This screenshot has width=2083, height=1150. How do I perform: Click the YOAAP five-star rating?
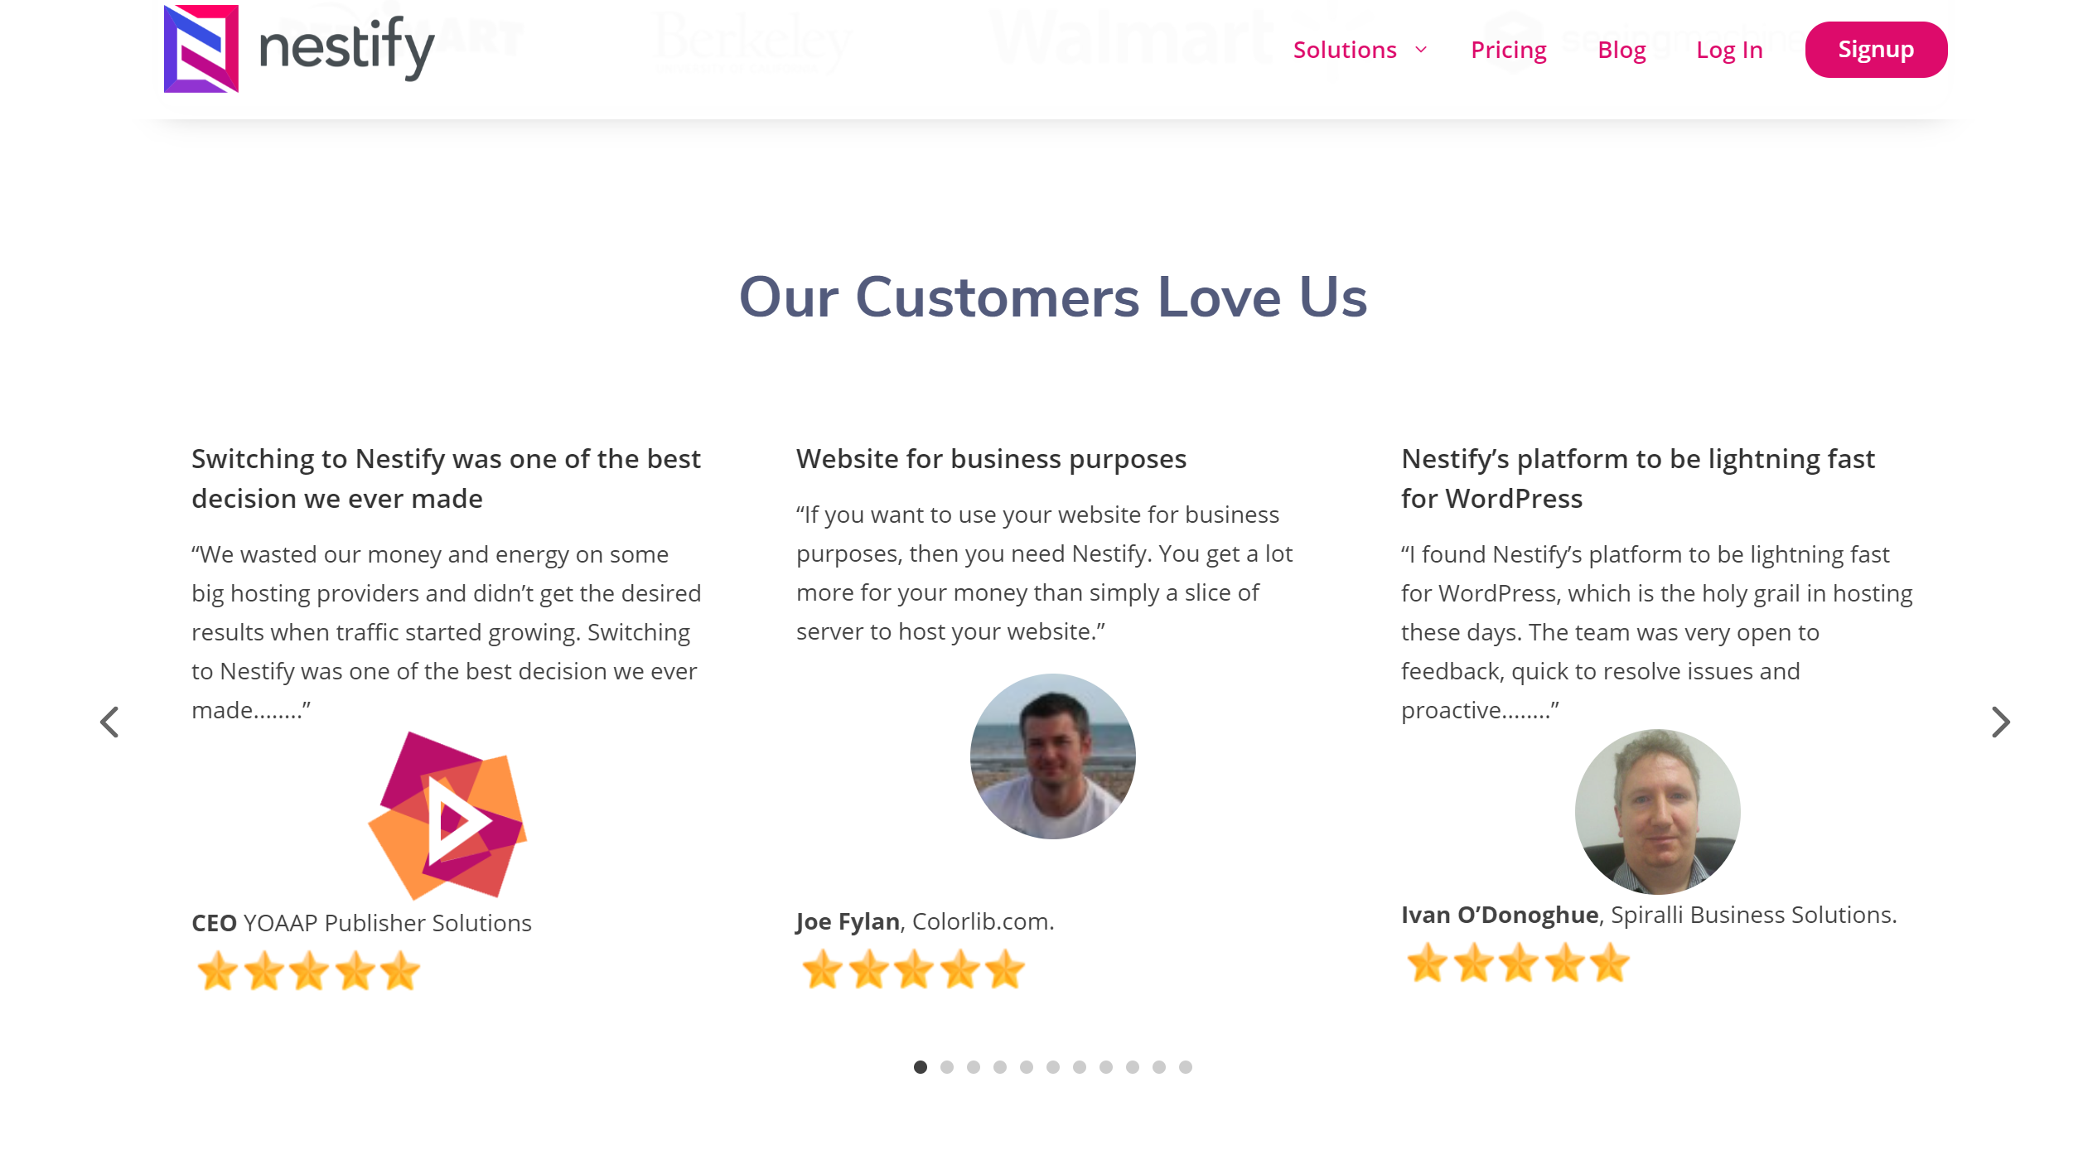pyautogui.click(x=308, y=971)
